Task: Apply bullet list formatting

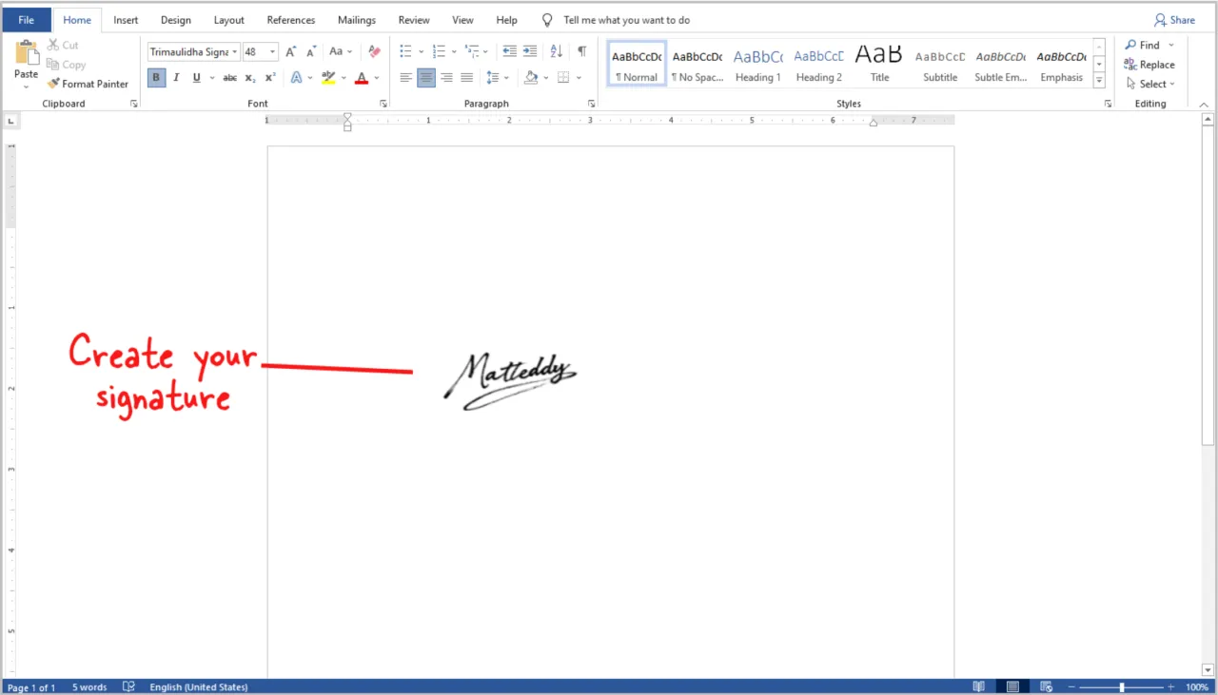Action: click(x=406, y=51)
